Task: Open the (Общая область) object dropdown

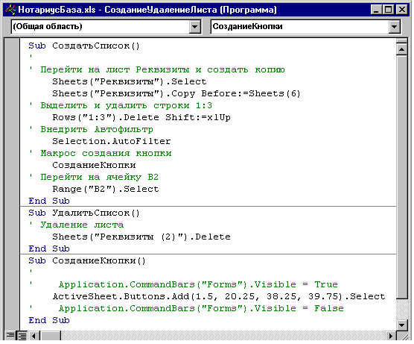Action: click(195, 26)
